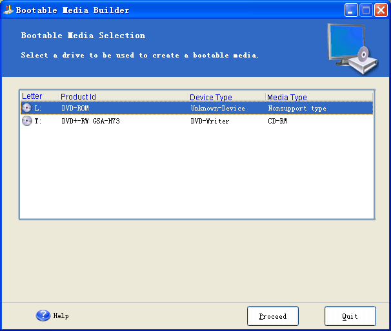Sort by the Device Type column header

(226, 97)
